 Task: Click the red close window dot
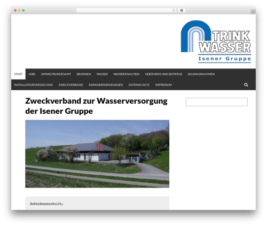pyautogui.click(x=15, y=11)
